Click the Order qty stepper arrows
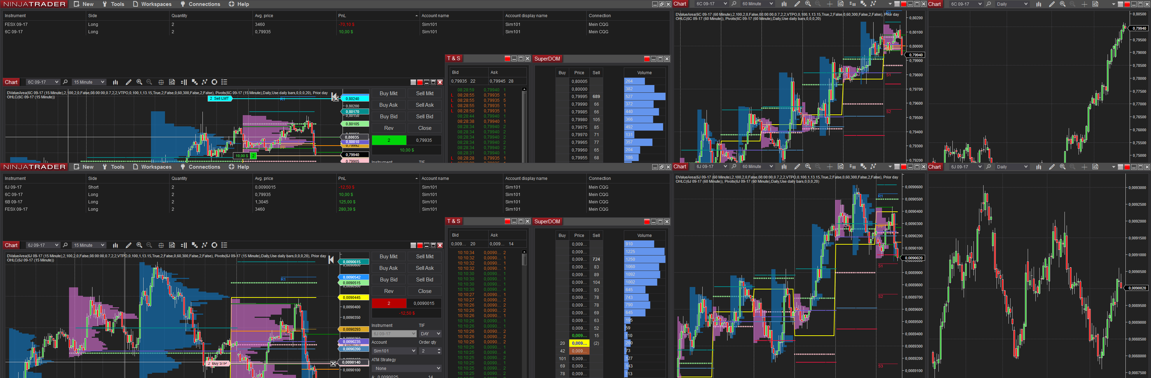The image size is (1151, 378). tap(439, 351)
